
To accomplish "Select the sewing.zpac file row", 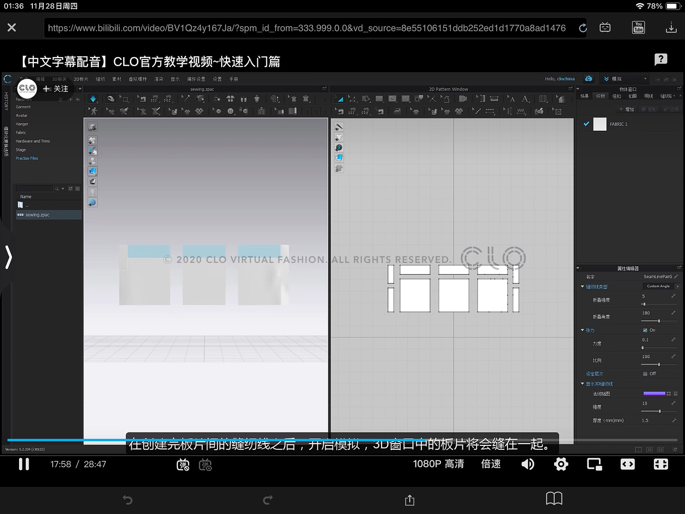I will coord(49,215).
